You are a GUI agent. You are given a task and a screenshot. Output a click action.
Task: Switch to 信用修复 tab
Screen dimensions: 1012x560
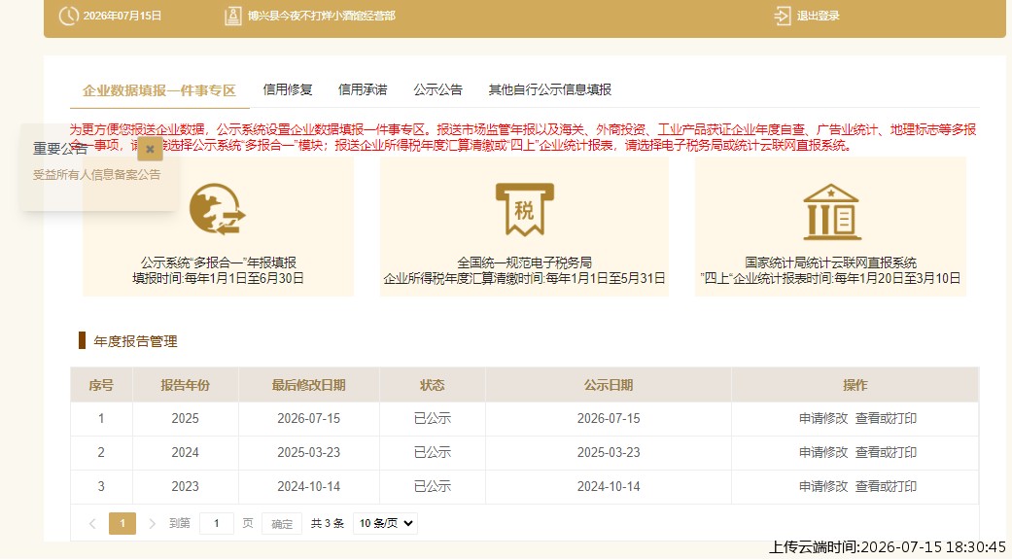tap(288, 89)
